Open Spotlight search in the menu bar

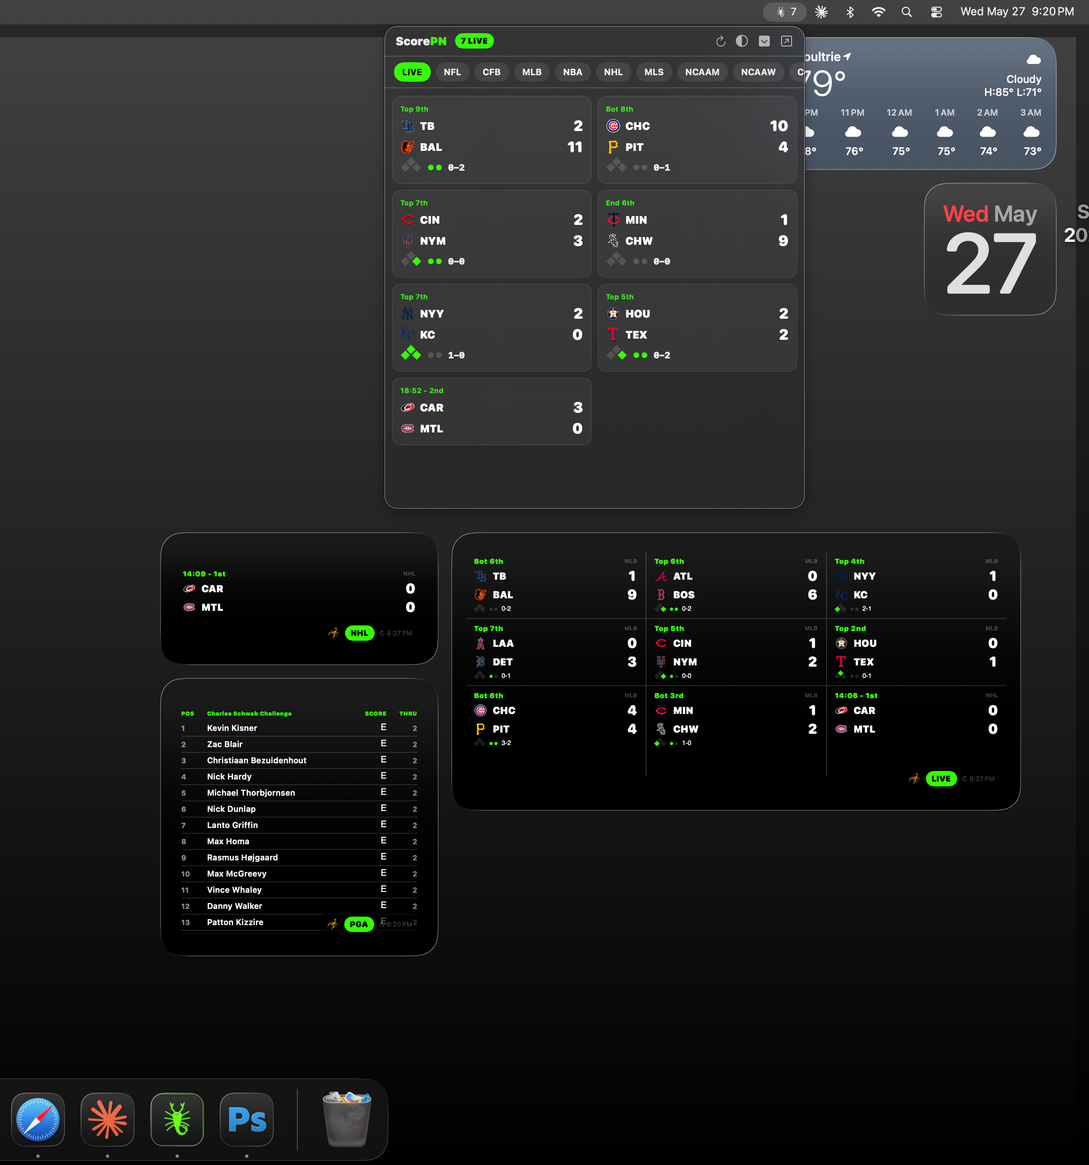tap(907, 12)
